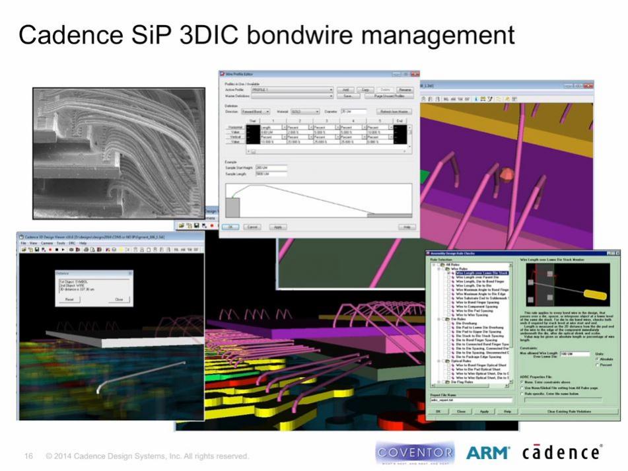Viewport: 628px width, 471px height.
Task: Open the Camera menu in 3D Design Viewer
Action: tap(46, 243)
